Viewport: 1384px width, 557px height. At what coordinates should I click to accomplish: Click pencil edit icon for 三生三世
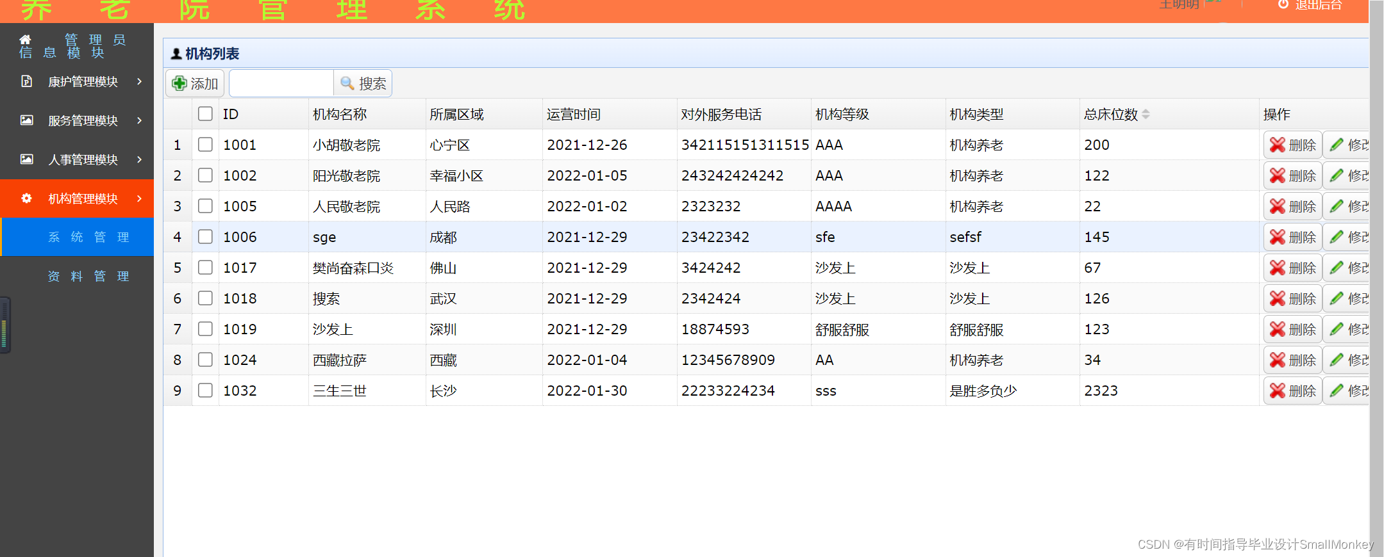tap(1337, 391)
